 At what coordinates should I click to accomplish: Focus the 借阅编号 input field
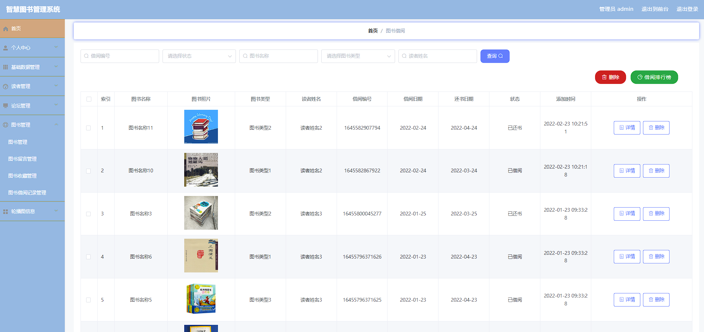click(x=120, y=56)
